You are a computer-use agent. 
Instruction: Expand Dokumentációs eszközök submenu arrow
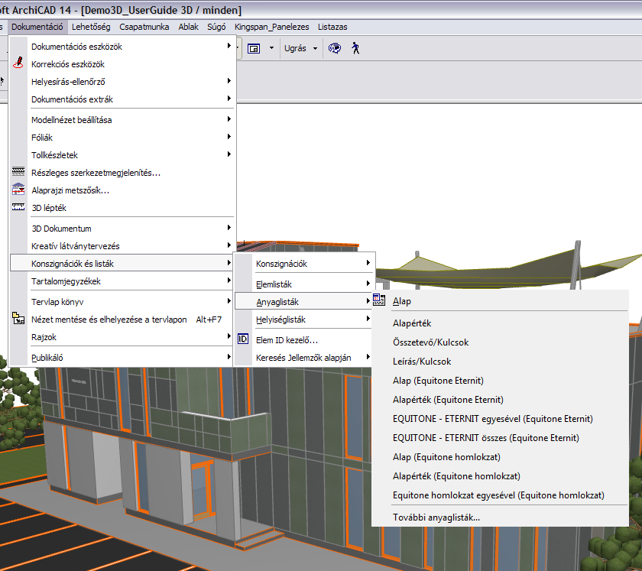click(229, 45)
